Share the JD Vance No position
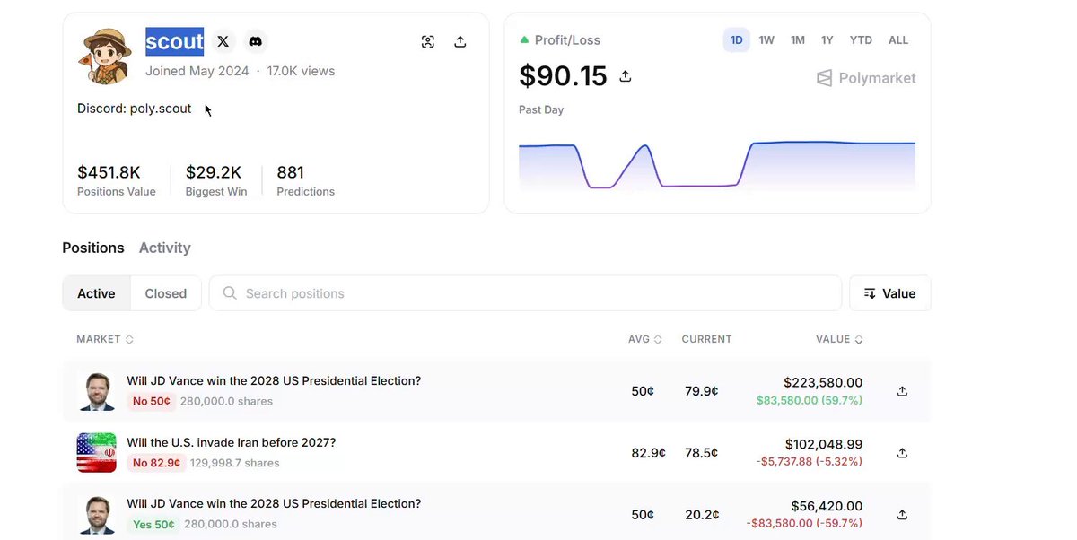 click(902, 391)
